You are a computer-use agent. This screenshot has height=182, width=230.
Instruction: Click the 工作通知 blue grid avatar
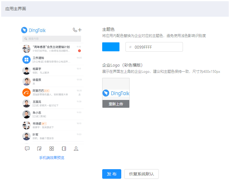27,59
